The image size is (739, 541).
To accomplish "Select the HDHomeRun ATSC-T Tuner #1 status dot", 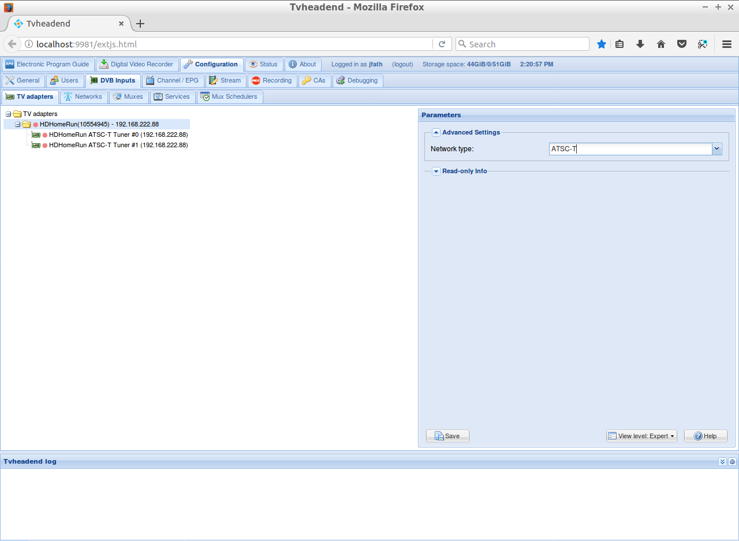I will tap(45, 145).
